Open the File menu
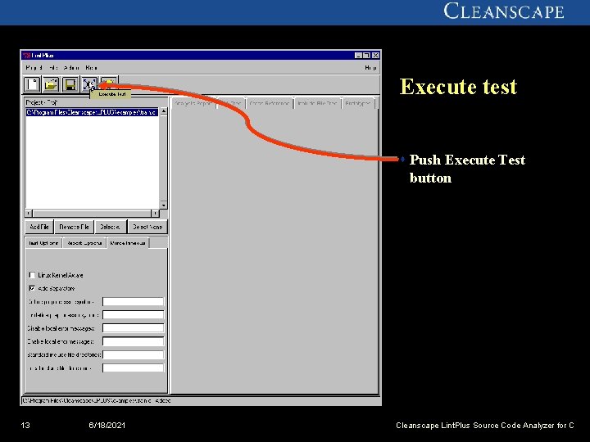This screenshot has width=590, height=442. pos(53,68)
